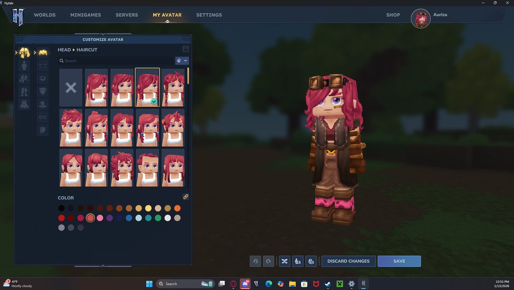This screenshot has height=290, width=514.
Task: Open the Pants and legs category icon
Action: pyautogui.click(x=24, y=91)
